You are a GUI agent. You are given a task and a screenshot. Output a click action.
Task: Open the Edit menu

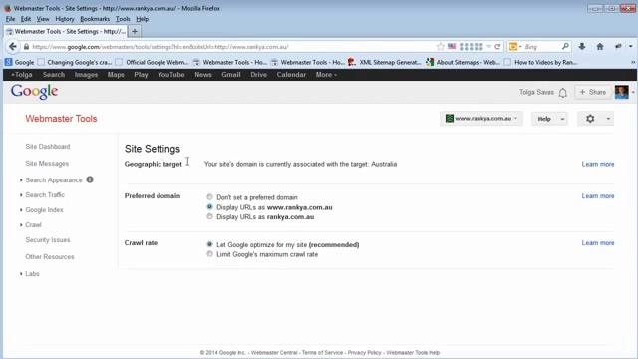click(x=26, y=19)
